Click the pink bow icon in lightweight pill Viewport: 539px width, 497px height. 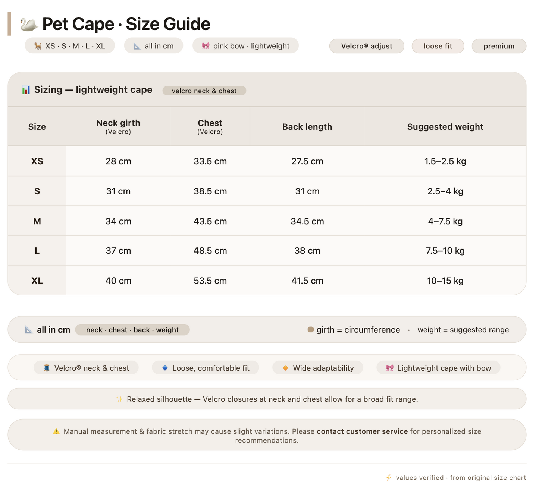(206, 46)
